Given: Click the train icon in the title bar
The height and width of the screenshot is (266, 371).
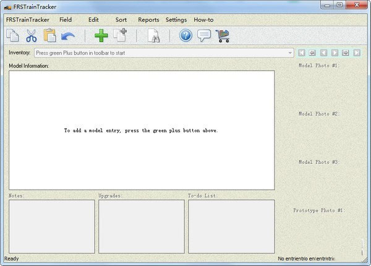Looking at the screenshot, I should click(7, 7).
